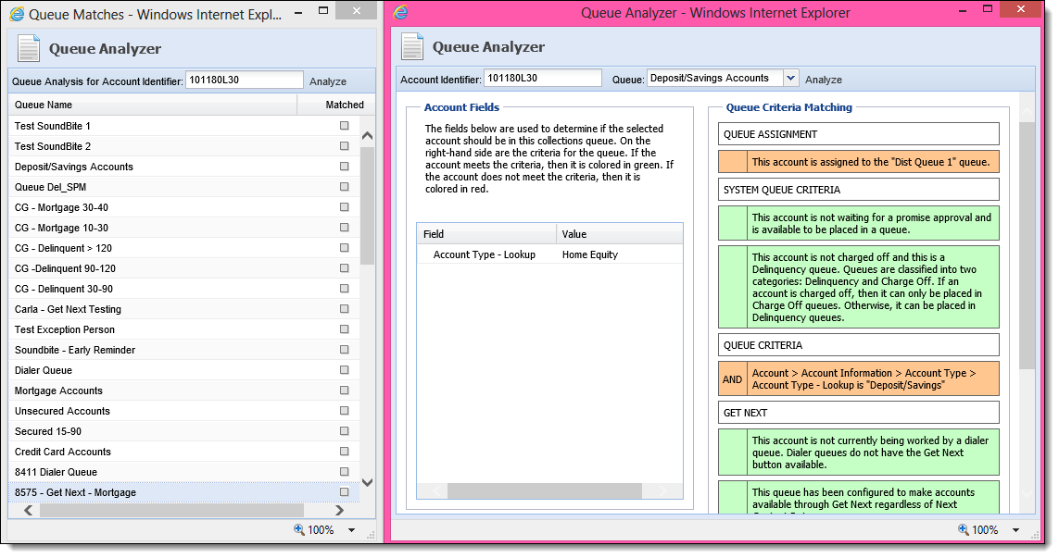
Task: Click the Queue Criteria Matching vertical scrollbar thumb
Action: (1026, 246)
